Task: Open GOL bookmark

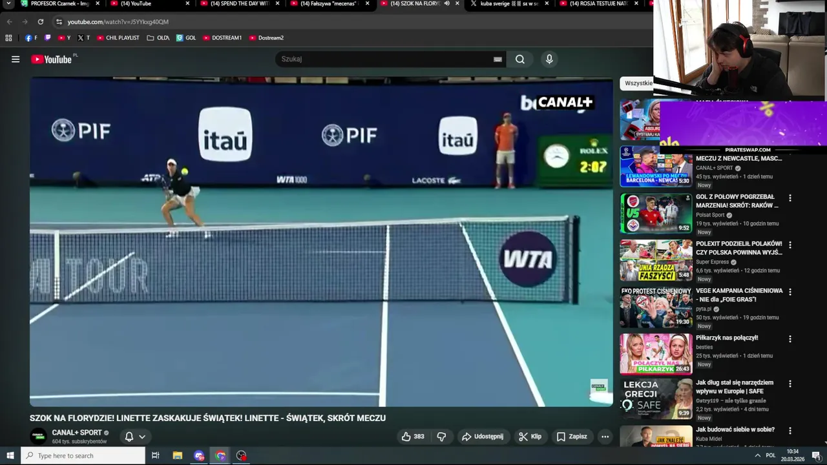Action: 186,38
